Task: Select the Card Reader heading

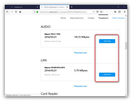Action: click(49, 94)
